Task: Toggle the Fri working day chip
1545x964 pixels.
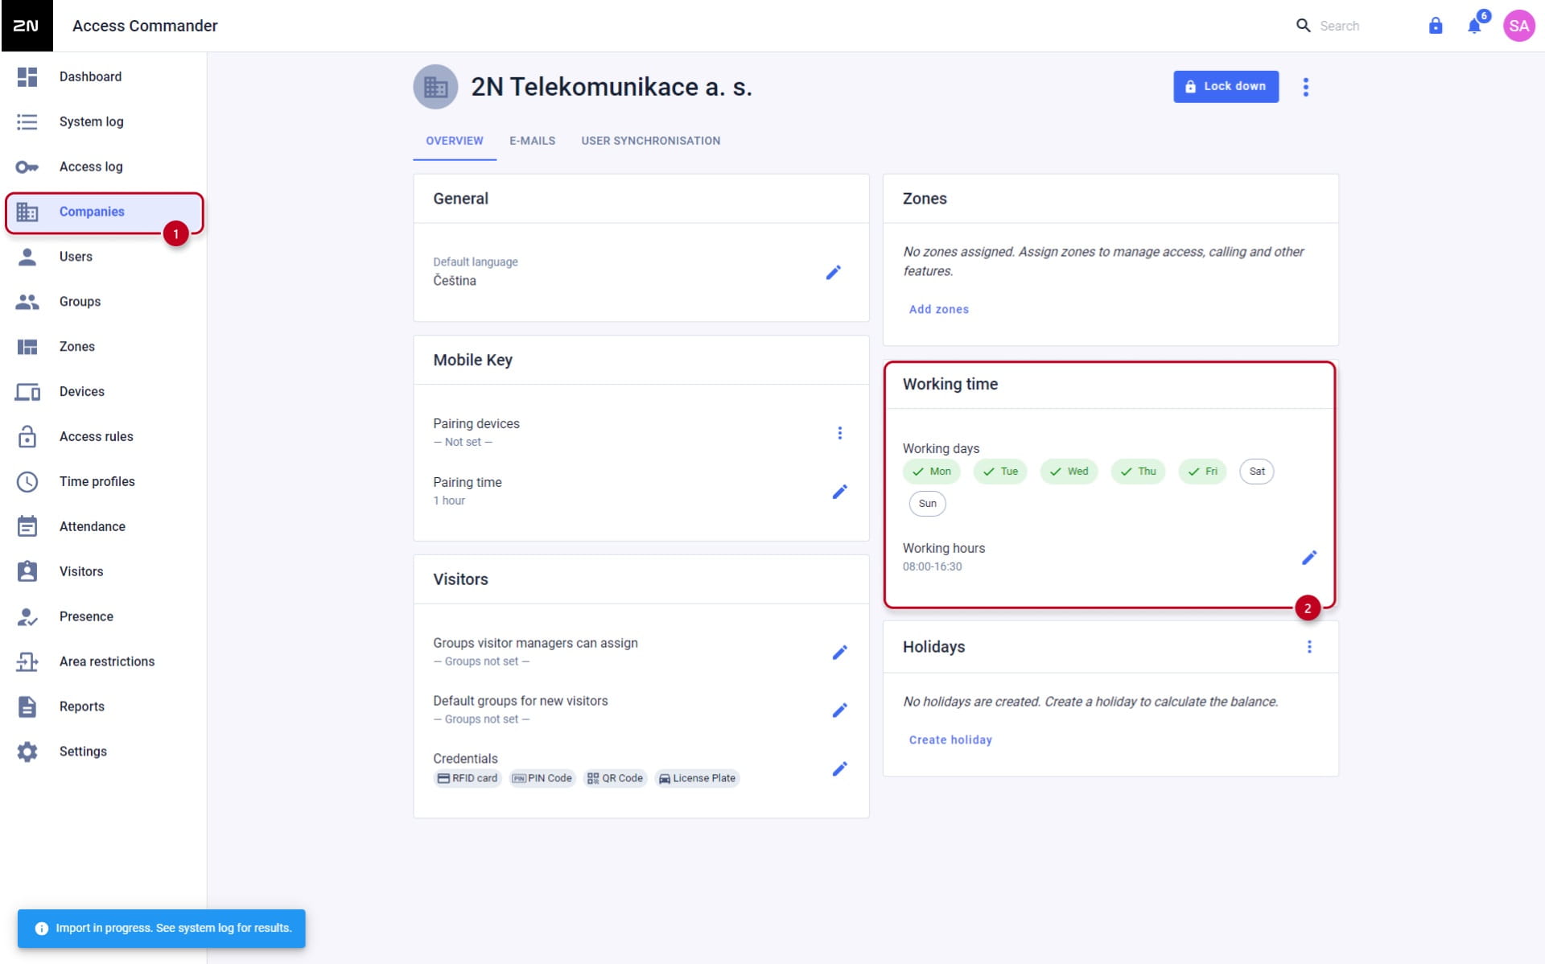Action: point(1203,472)
